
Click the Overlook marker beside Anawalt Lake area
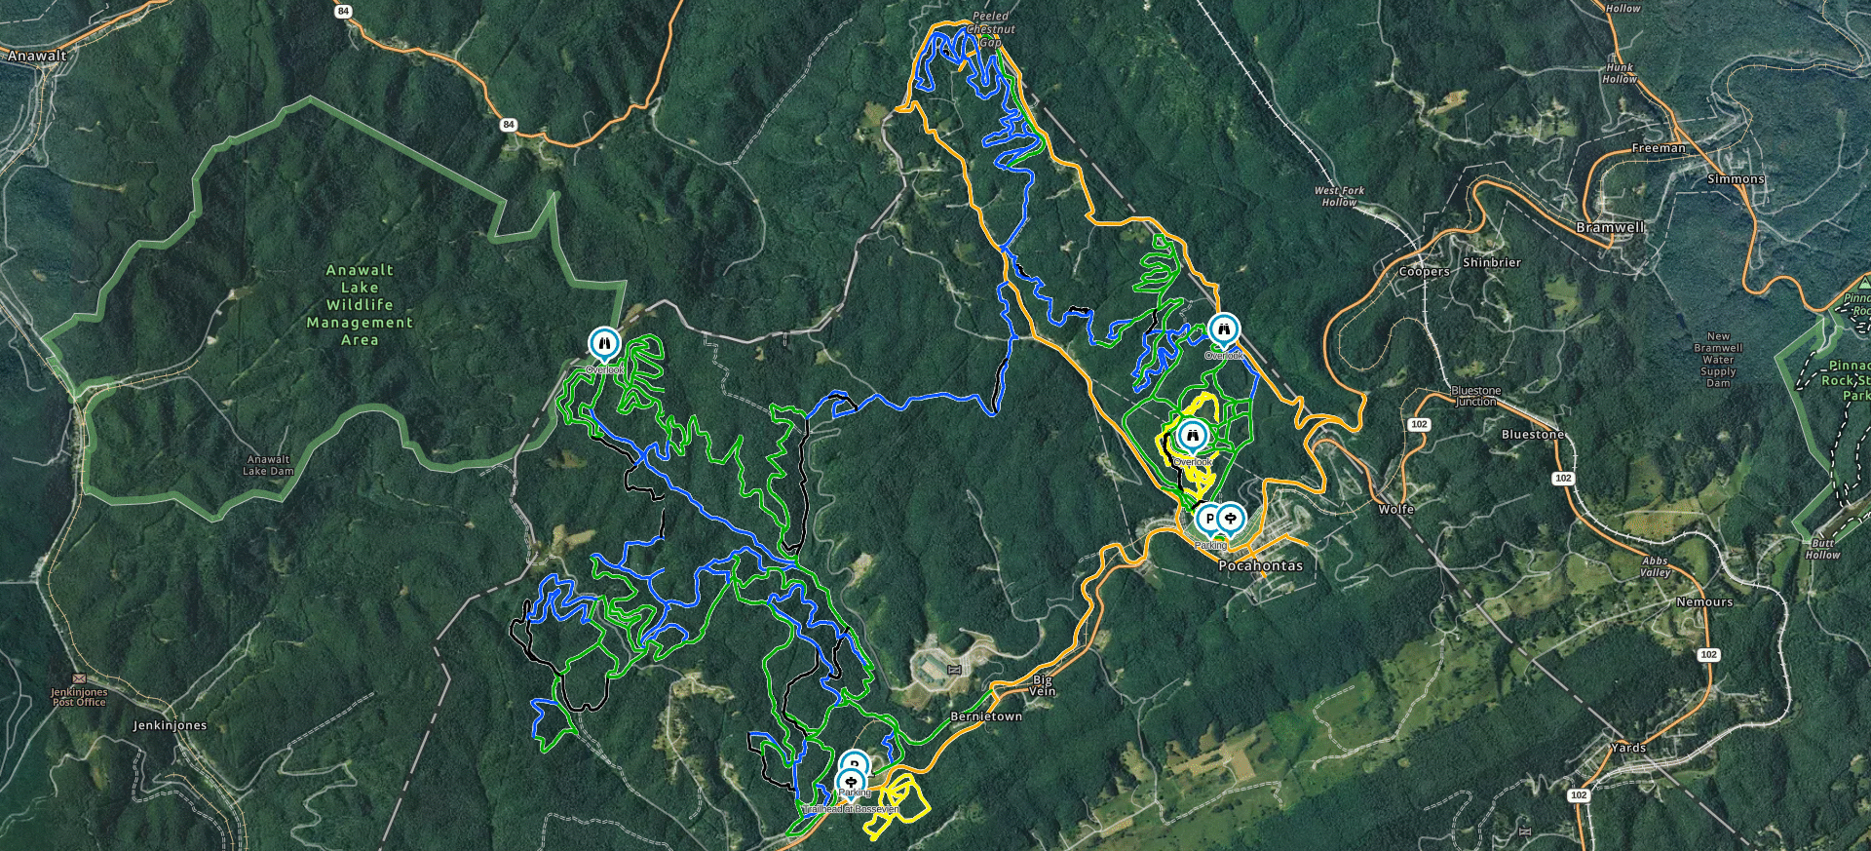[x=604, y=344]
